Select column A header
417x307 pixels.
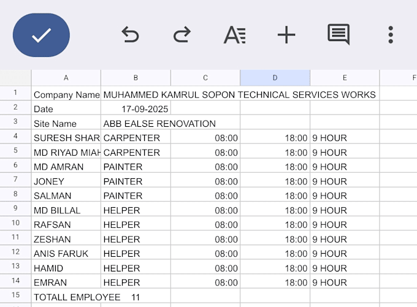pyautogui.click(x=66, y=78)
